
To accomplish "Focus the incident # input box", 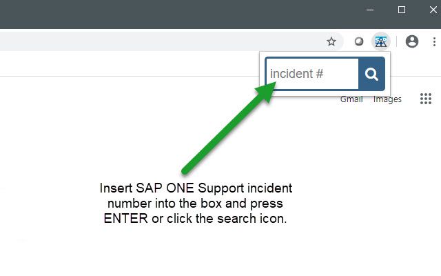I will 312,74.
